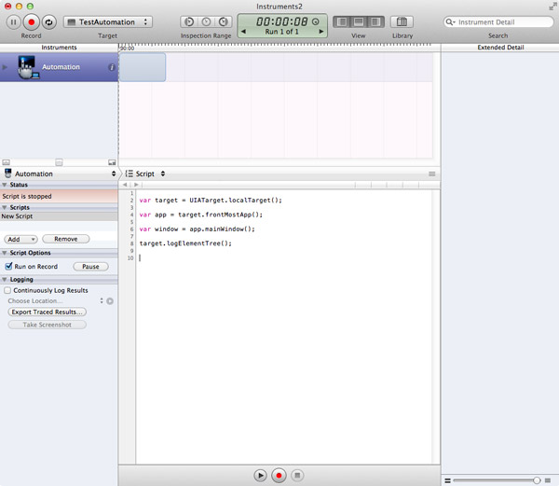Click the Automation instrument info icon
559x486 pixels.
[112, 67]
